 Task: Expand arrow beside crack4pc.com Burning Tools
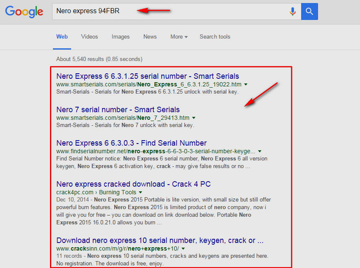[x=141, y=192]
